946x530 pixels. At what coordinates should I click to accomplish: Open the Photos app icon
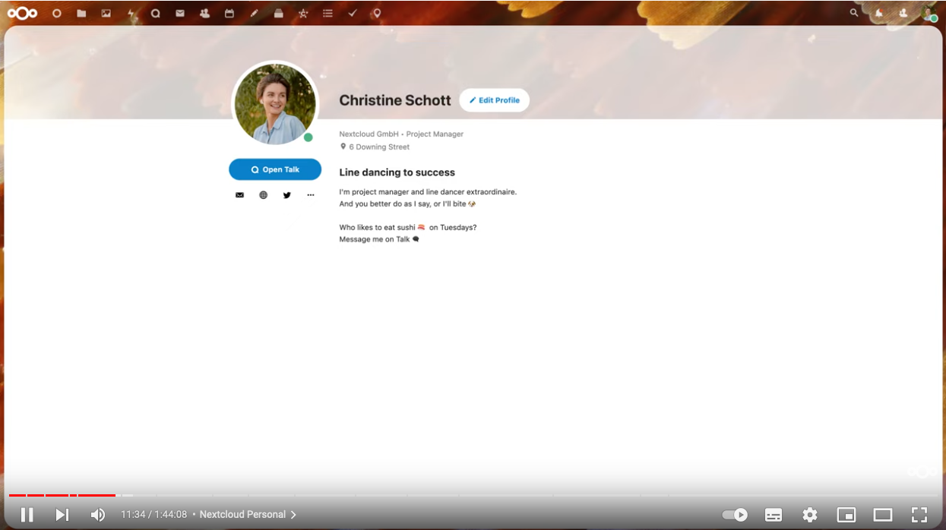[106, 13]
